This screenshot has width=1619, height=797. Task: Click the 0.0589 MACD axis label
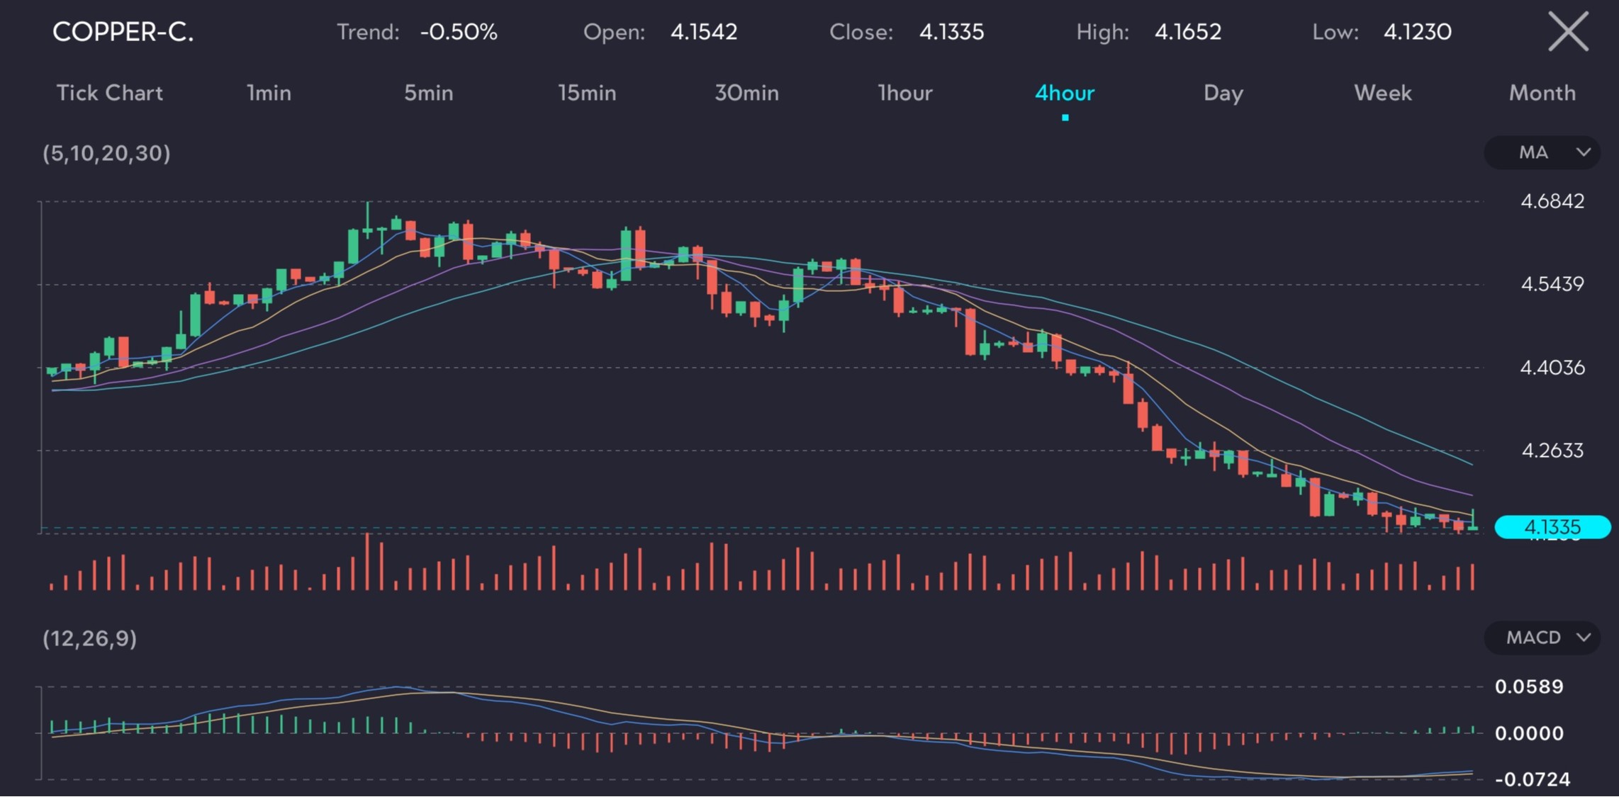click(1529, 686)
